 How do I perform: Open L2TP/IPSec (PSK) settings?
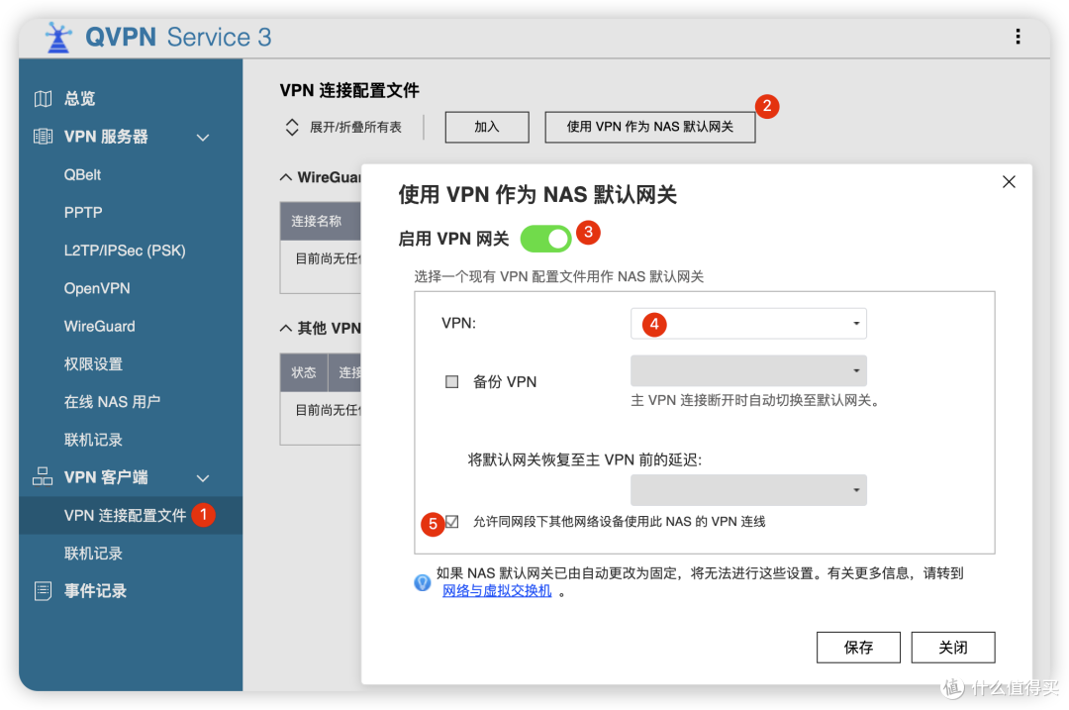tap(125, 251)
